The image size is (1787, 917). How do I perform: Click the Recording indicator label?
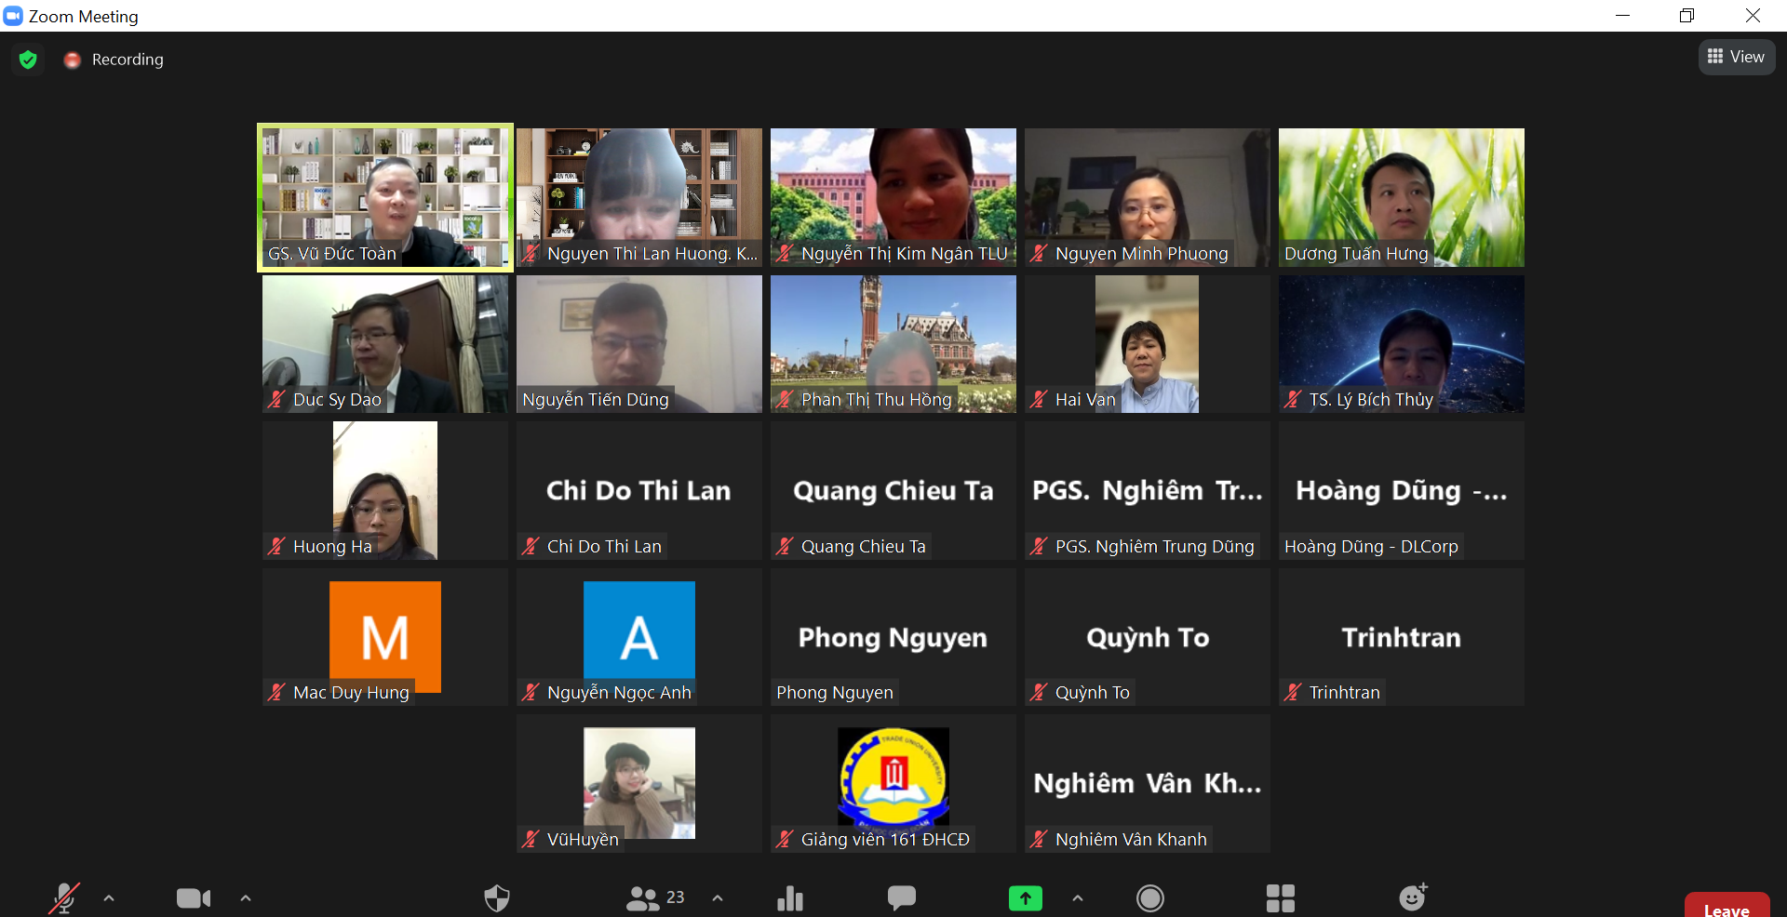click(127, 60)
